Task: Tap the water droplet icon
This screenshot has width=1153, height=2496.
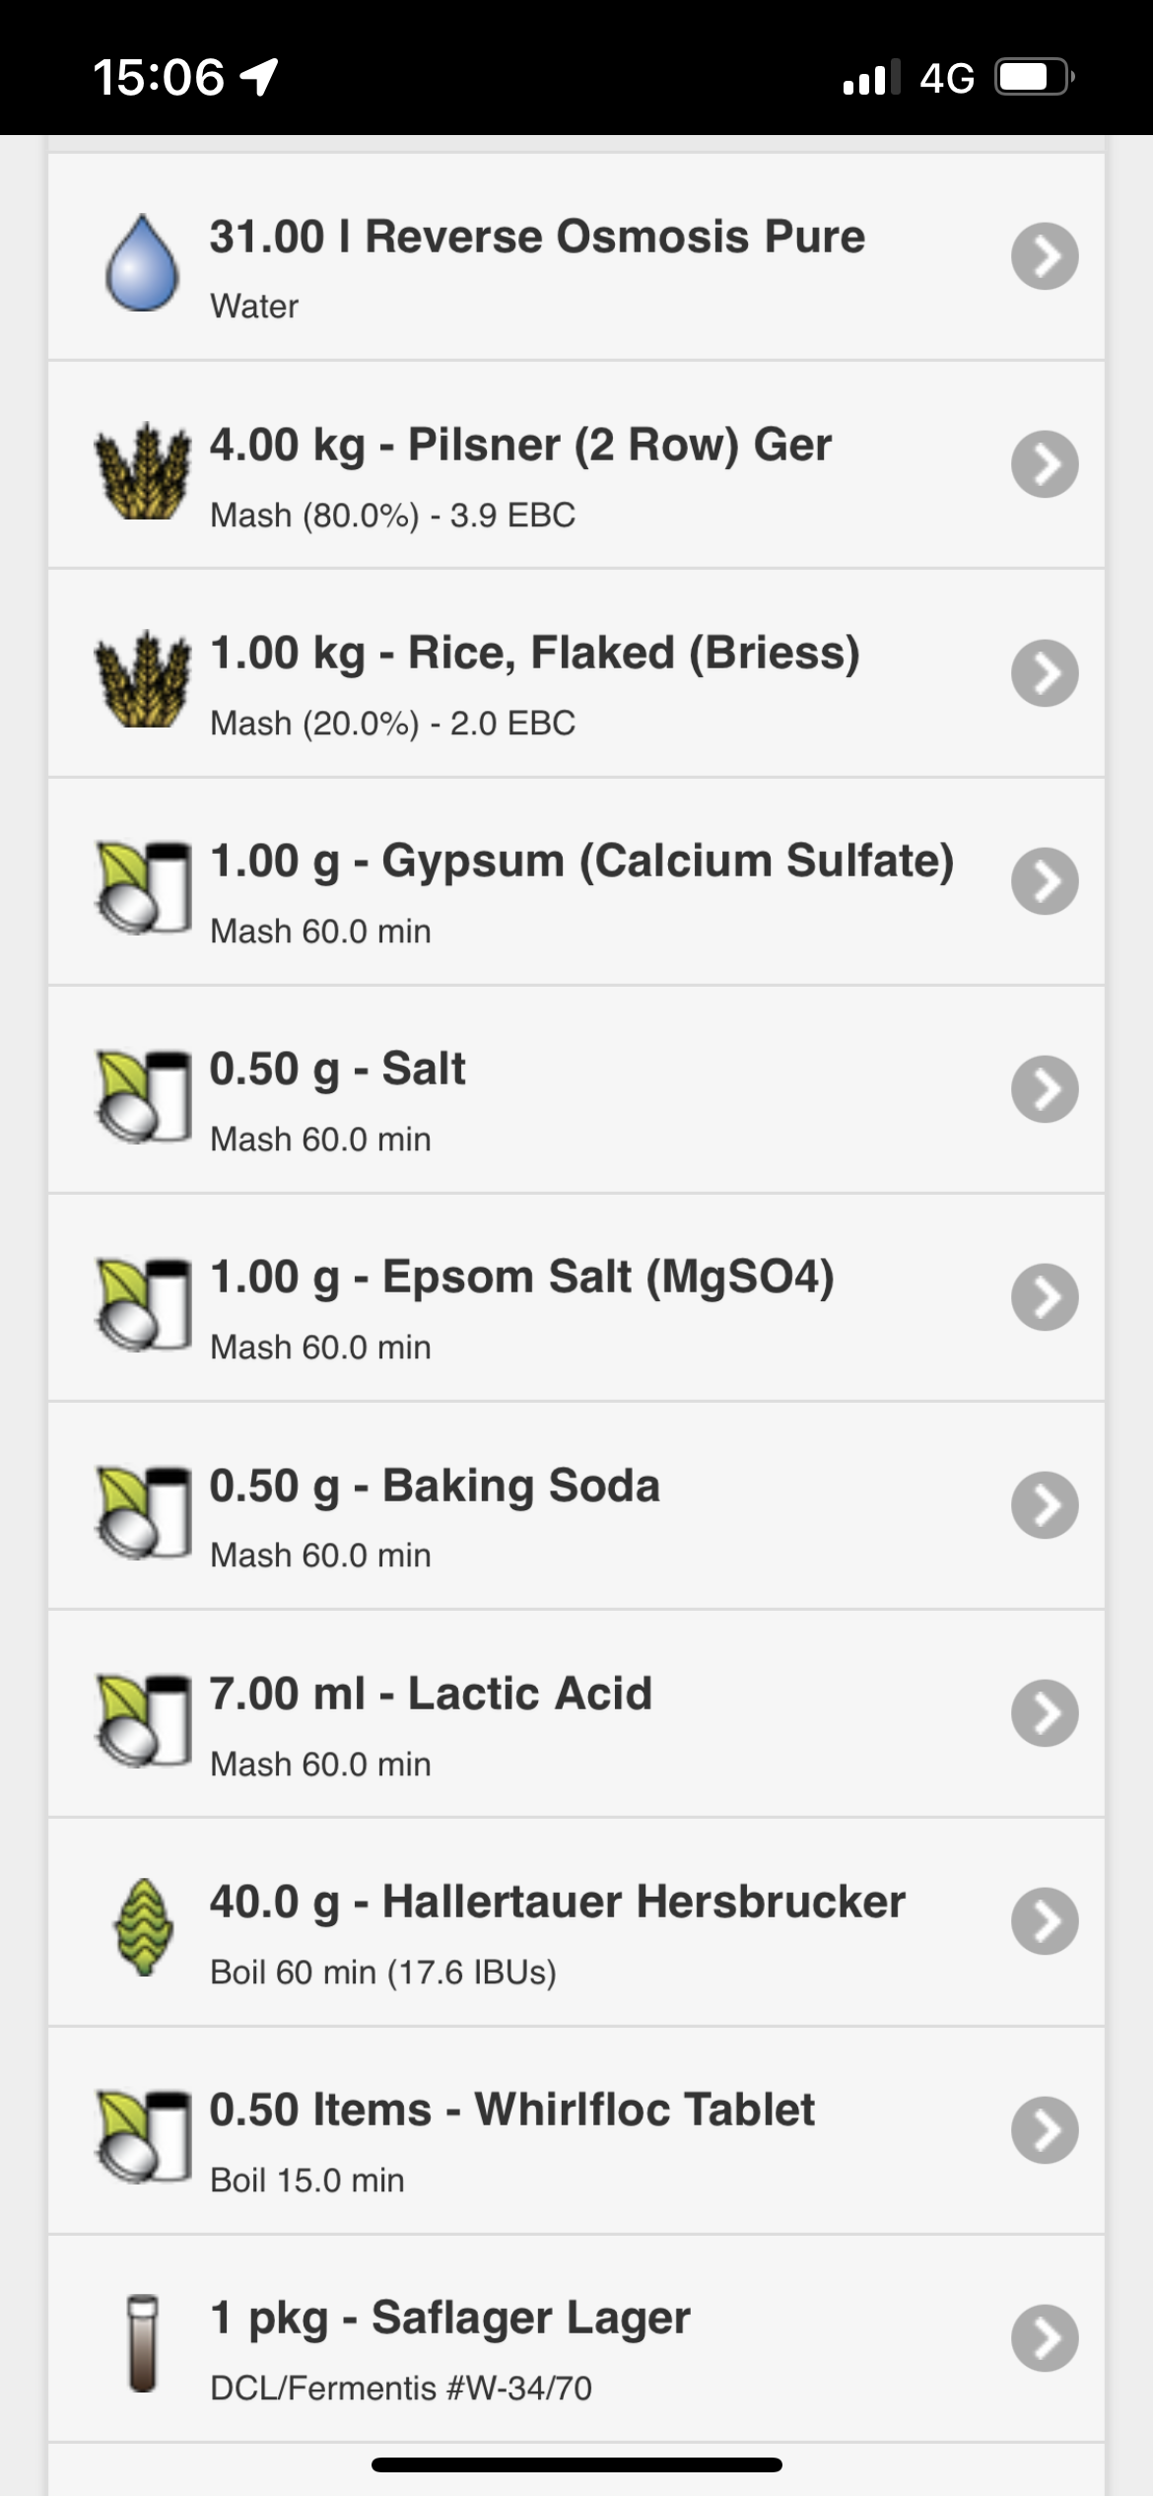Action: (143, 262)
